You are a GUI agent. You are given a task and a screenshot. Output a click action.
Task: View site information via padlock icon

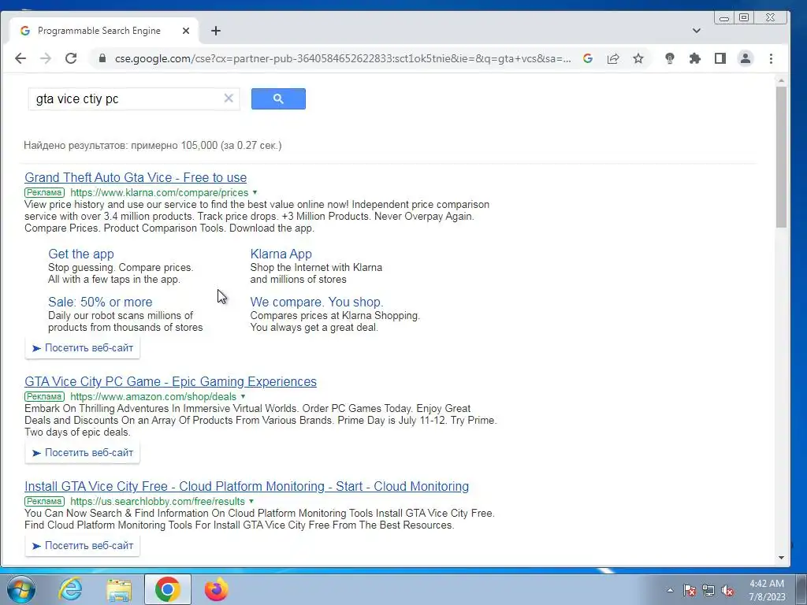pos(102,58)
